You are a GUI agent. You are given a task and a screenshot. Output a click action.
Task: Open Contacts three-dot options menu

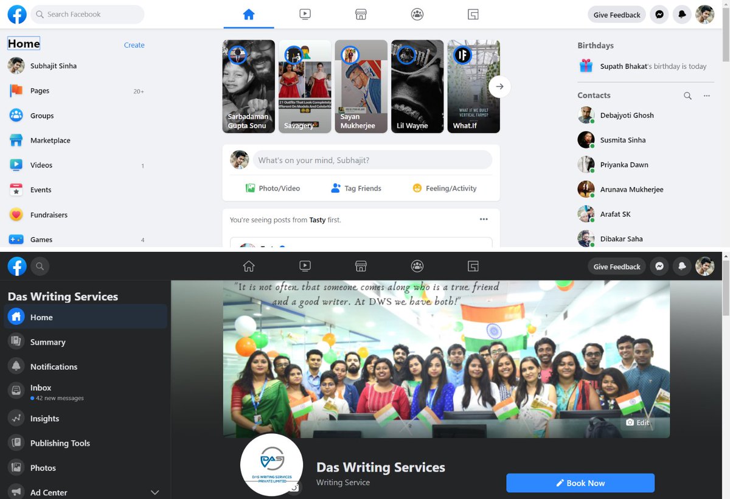[707, 96]
